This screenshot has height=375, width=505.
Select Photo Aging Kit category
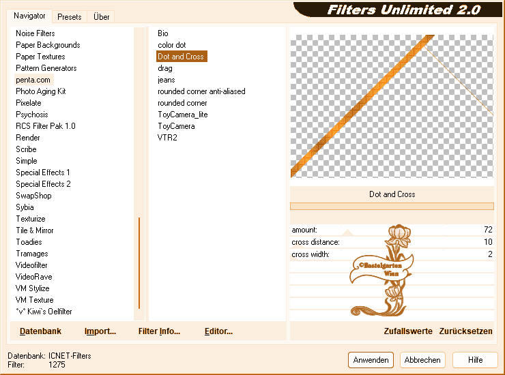tap(41, 91)
